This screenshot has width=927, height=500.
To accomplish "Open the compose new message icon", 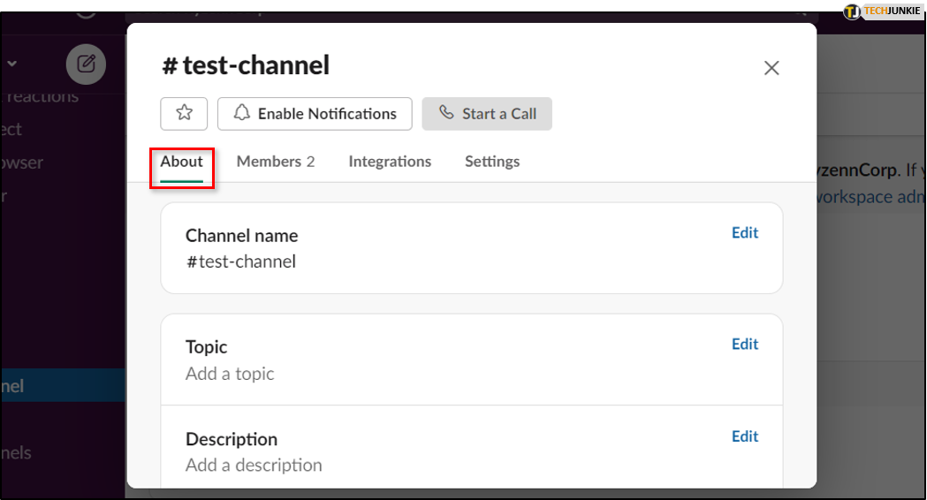I will [86, 64].
